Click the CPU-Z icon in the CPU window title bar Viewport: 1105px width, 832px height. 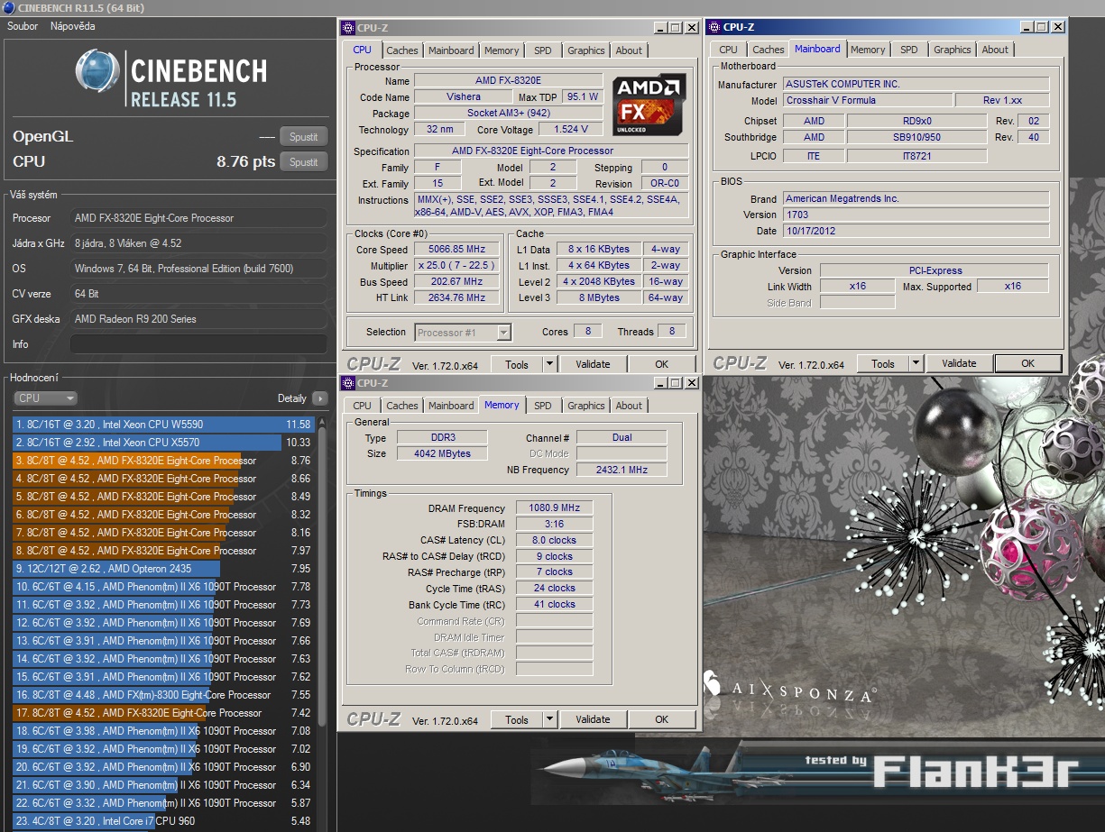pyautogui.click(x=348, y=27)
